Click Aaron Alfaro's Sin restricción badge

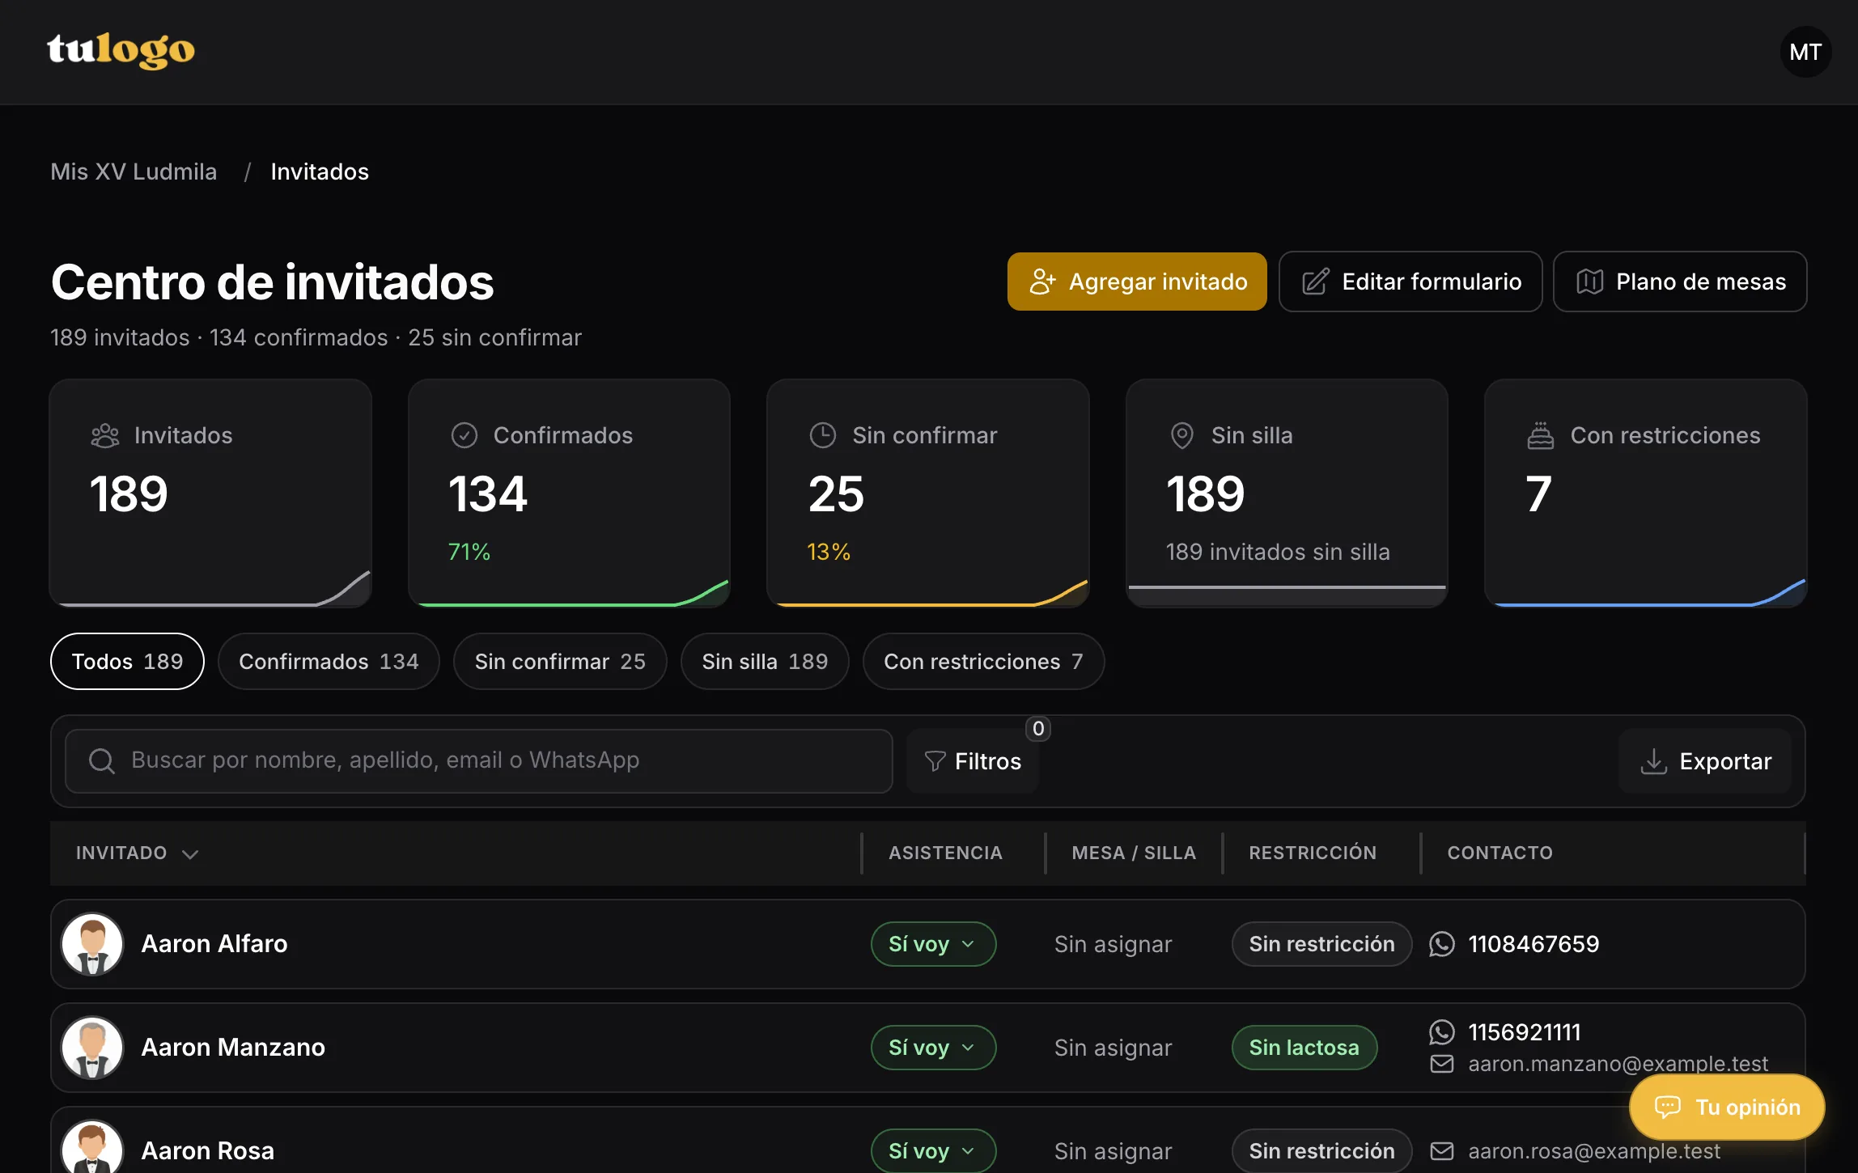(x=1322, y=944)
